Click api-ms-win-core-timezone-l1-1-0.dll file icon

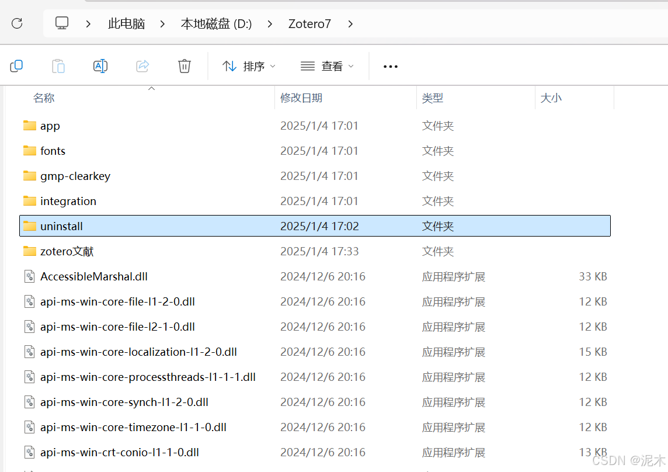29,427
